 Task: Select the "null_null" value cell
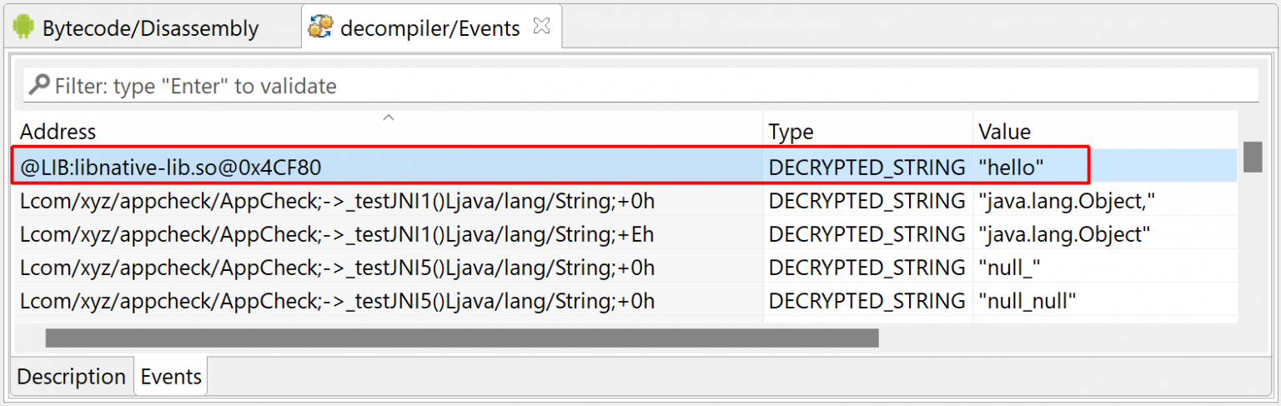1027,301
